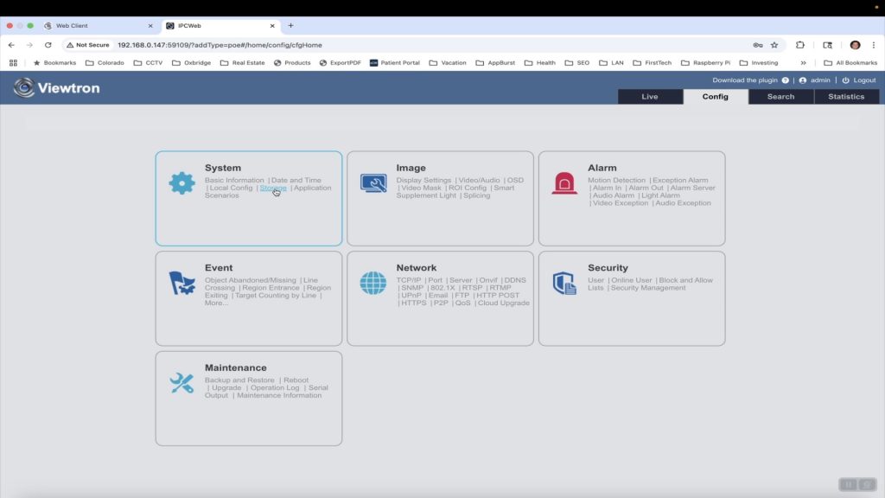Image resolution: width=885 pixels, height=498 pixels.
Task: Open Display Settings under Image
Action: (x=423, y=180)
